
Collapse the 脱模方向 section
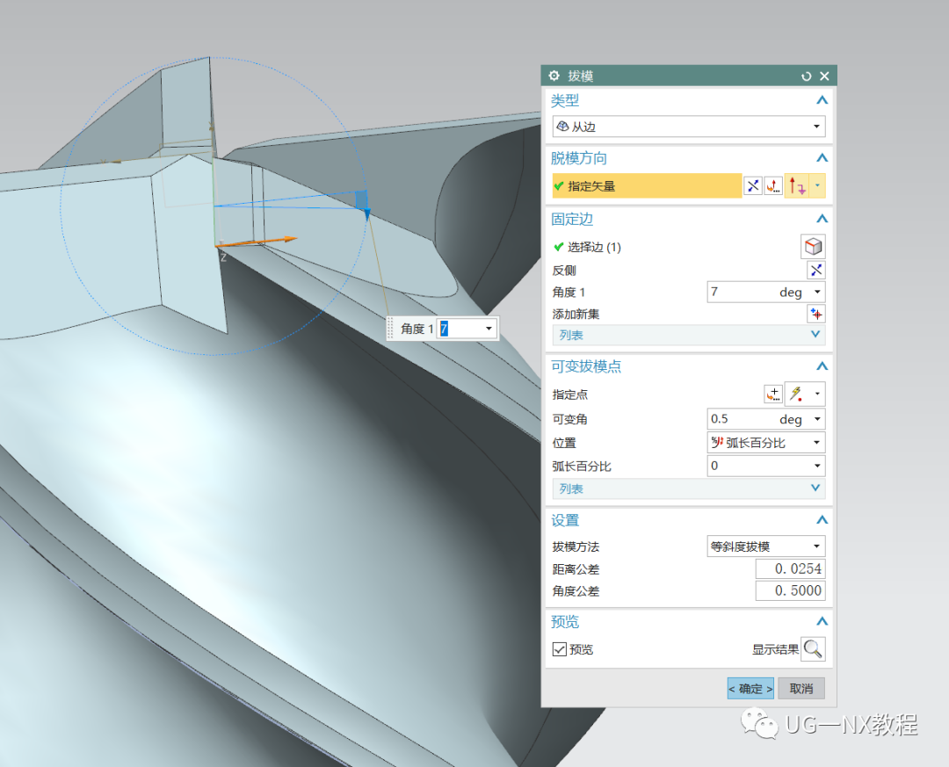pos(822,158)
